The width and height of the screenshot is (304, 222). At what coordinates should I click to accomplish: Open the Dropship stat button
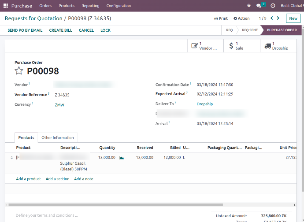(278, 46)
